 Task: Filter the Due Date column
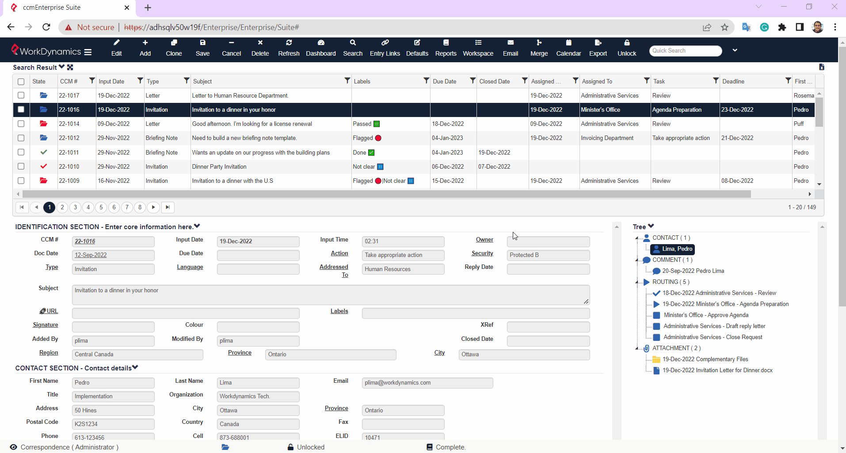[x=473, y=80]
